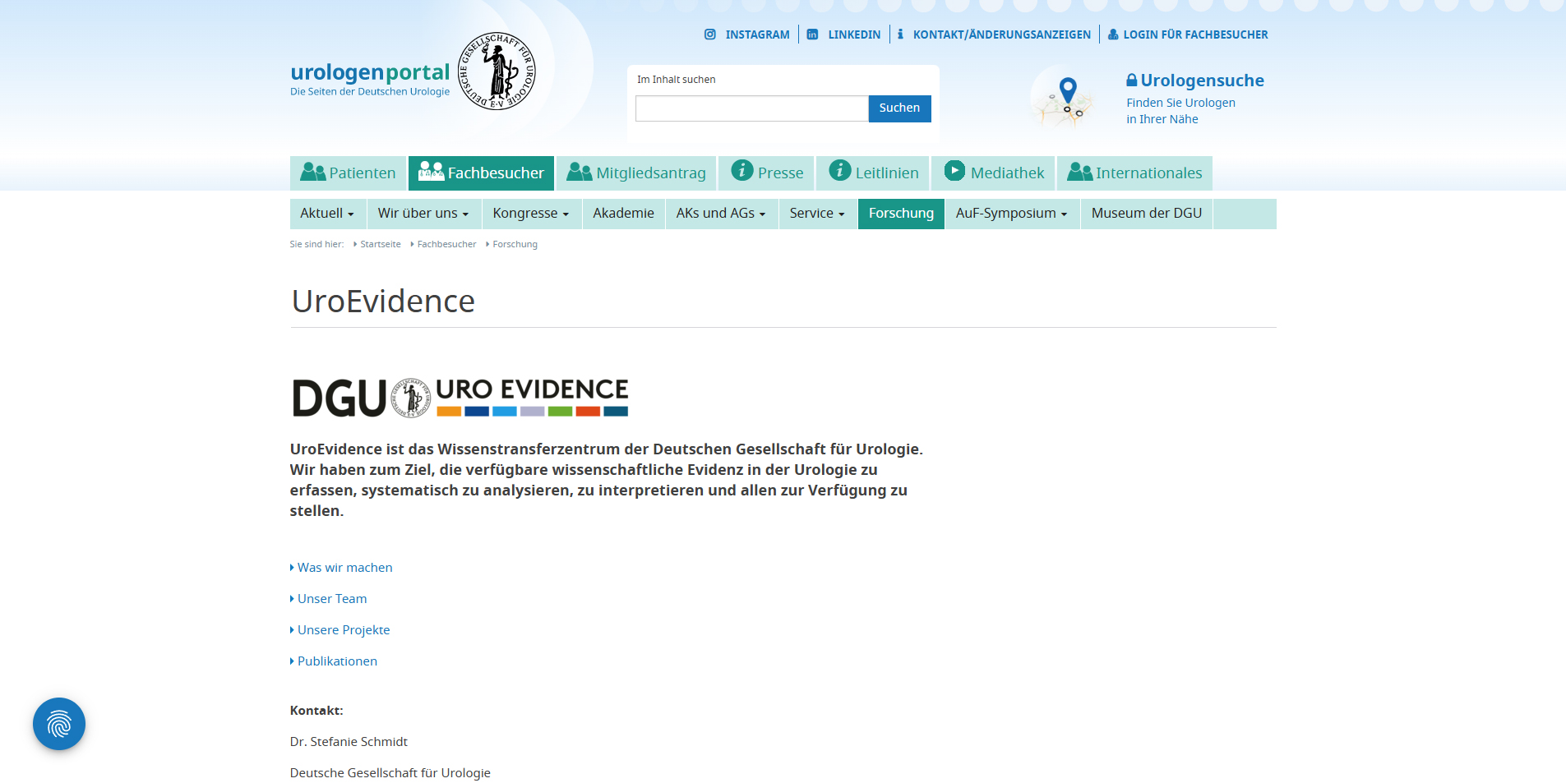
Task: Expand the Kongresse dropdown menu
Action: (x=531, y=214)
